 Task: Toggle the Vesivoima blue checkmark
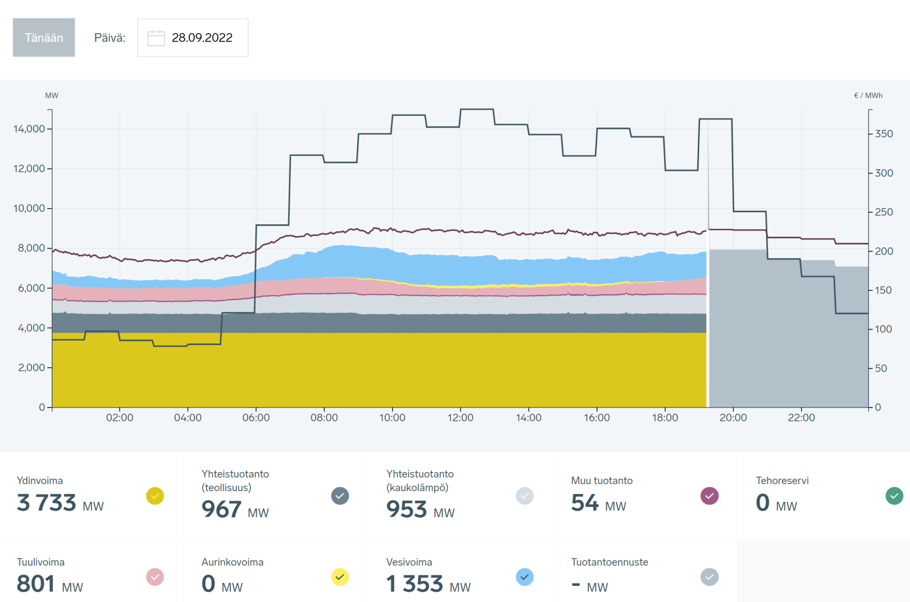[525, 577]
